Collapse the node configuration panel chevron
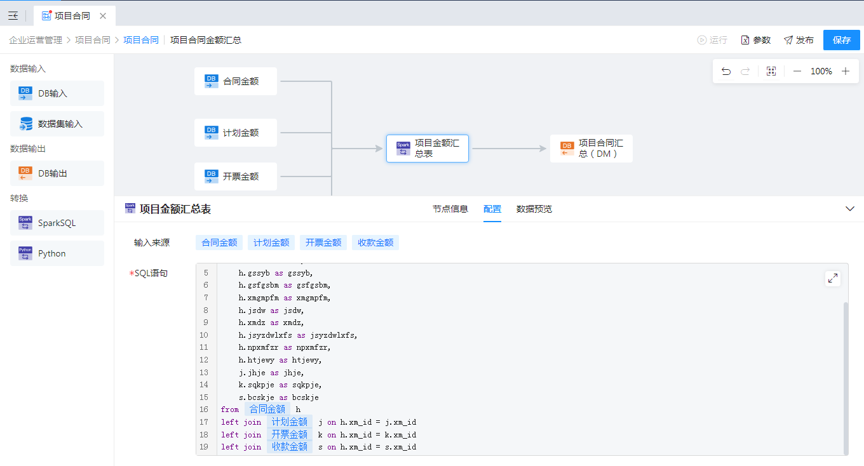Image resolution: width=864 pixels, height=466 pixels. [x=850, y=209]
